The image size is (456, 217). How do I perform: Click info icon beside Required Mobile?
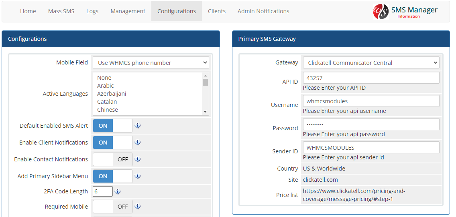[x=138, y=207]
